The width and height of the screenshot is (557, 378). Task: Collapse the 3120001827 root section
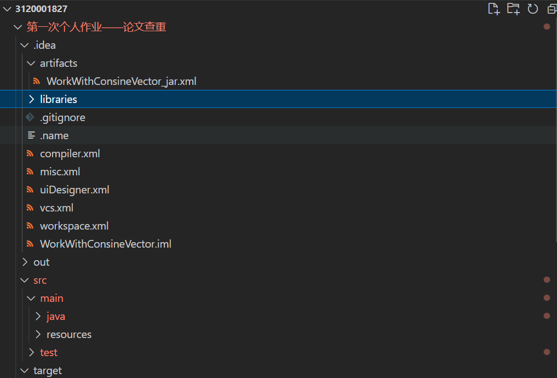point(7,9)
